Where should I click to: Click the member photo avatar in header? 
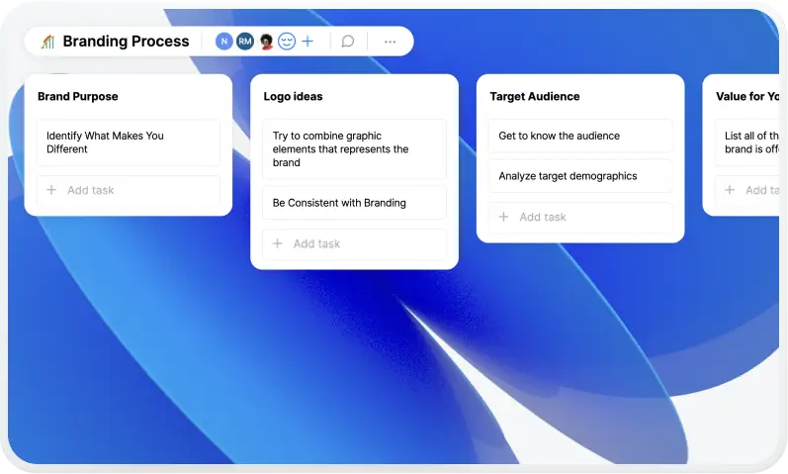click(266, 42)
